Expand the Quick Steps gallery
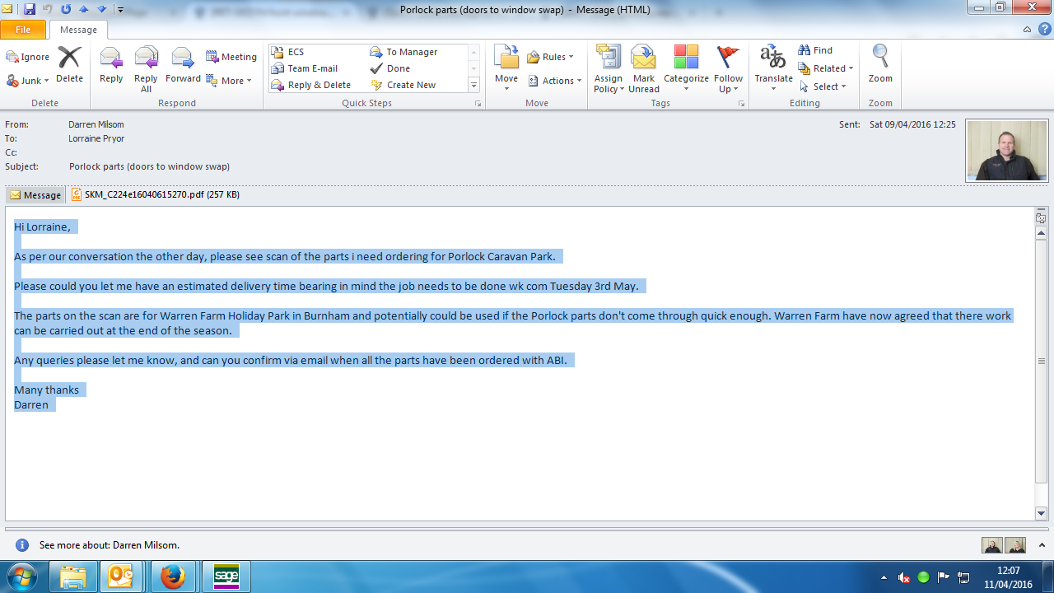The height and width of the screenshot is (593, 1054). 473,85
